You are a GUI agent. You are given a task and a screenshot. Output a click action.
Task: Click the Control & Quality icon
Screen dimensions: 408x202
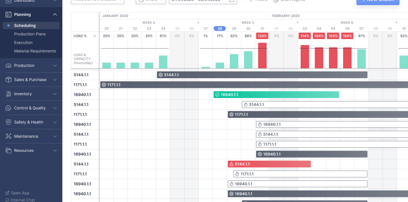tap(8, 108)
